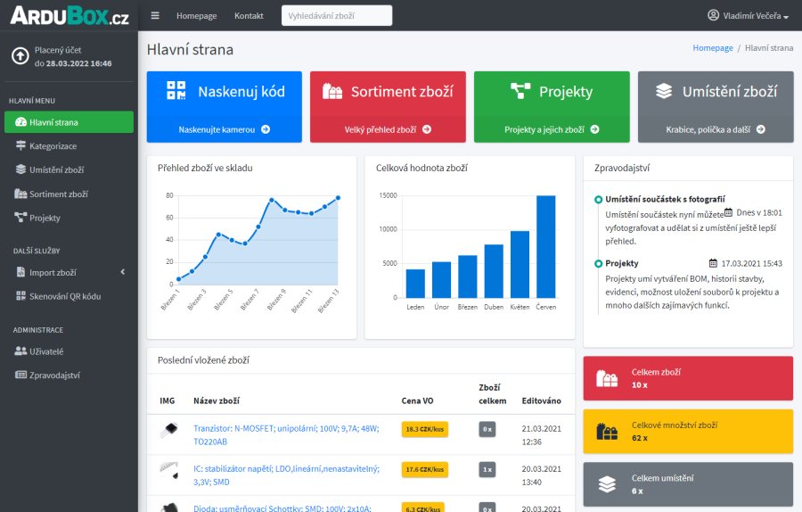Open Kategorizace in the sidebar menu
Viewport: 802px width, 512px height.
pos(53,145)
